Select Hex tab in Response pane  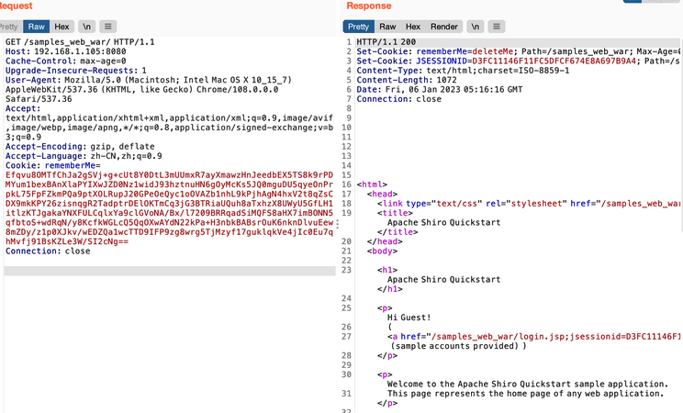pos(413,27)
